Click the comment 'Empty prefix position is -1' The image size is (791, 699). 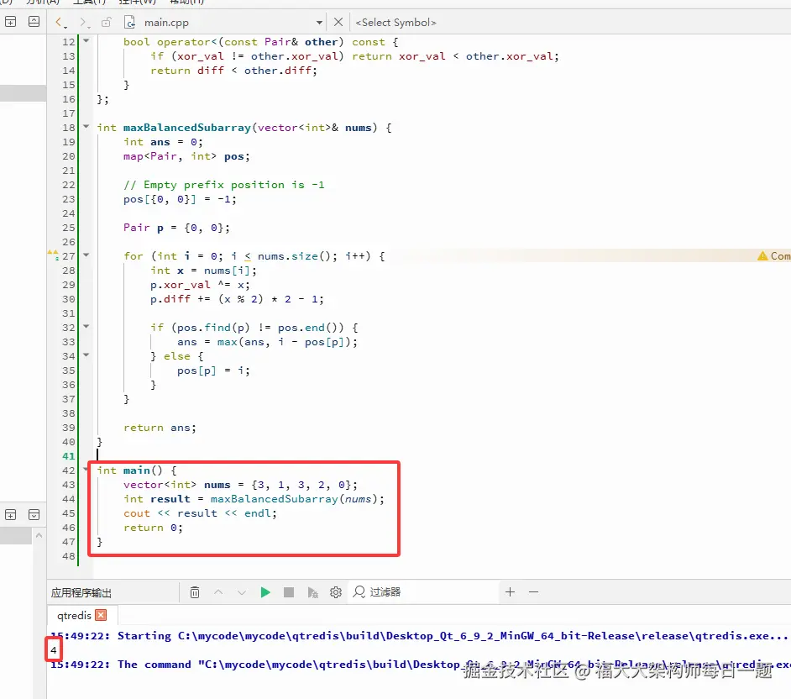point(224,185)
